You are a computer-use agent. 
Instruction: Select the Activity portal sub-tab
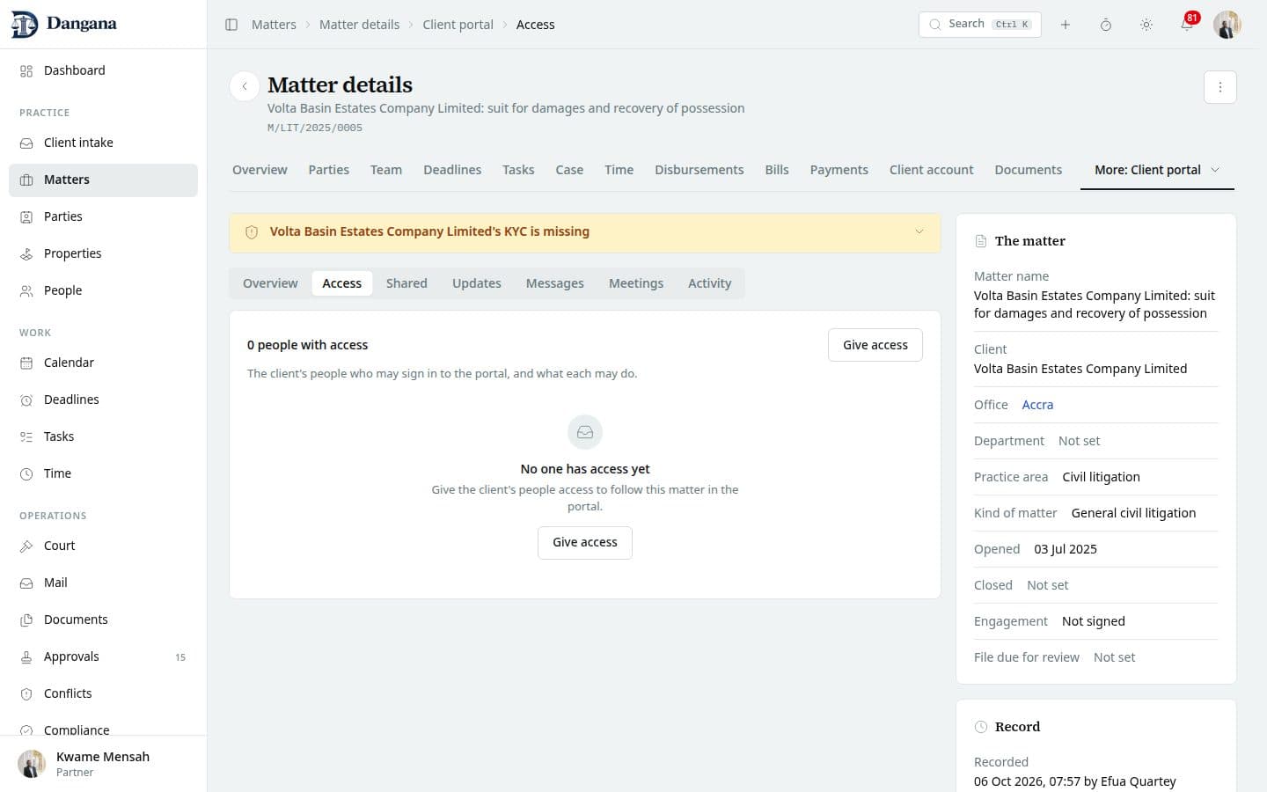(x=709, y=283)
